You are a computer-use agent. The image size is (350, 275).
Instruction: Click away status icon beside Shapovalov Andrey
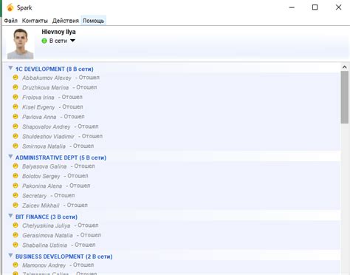tap(16, 126)
